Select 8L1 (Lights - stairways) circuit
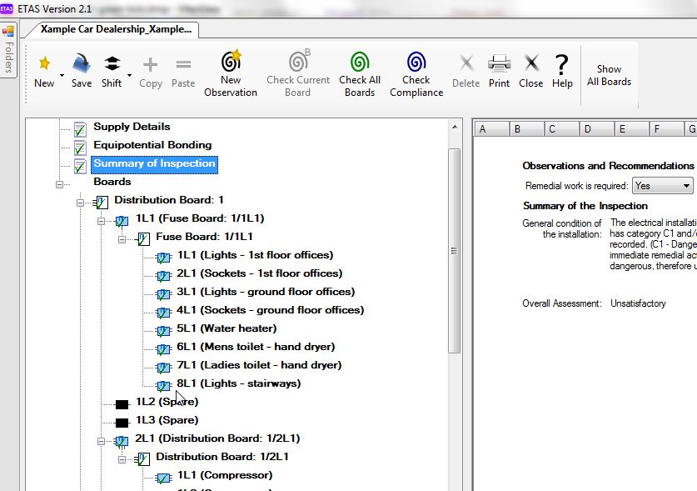This screenshot has width=697, height=491. click(239, 383)
